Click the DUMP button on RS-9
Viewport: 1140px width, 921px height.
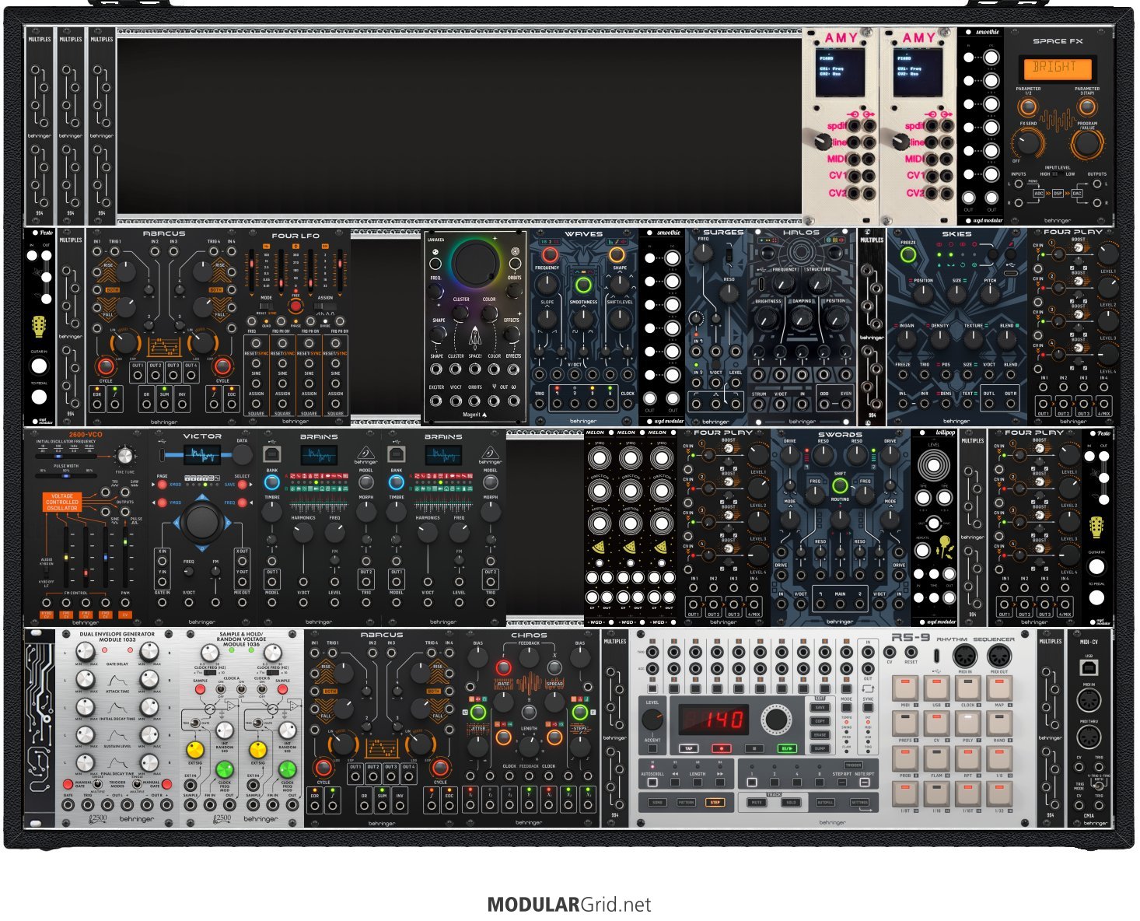click(x=820, y=748)
